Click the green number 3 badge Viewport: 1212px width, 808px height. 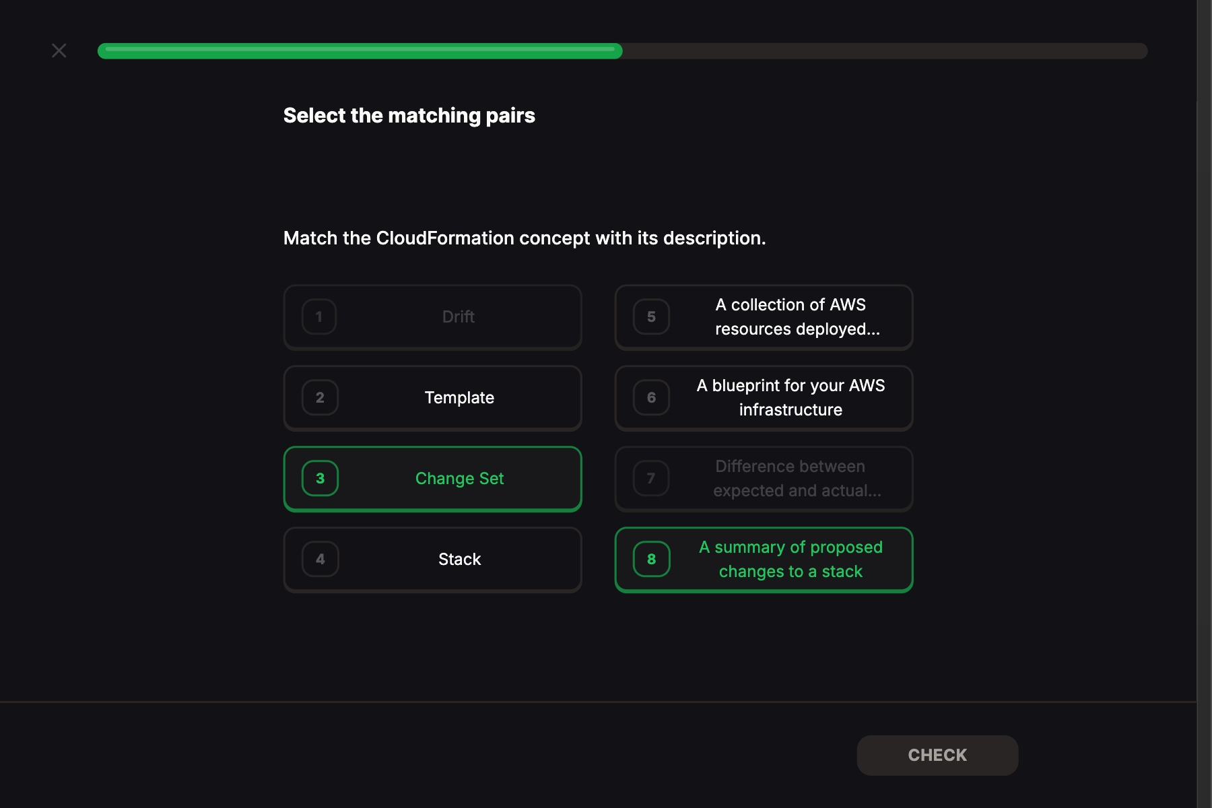[320, 478]
